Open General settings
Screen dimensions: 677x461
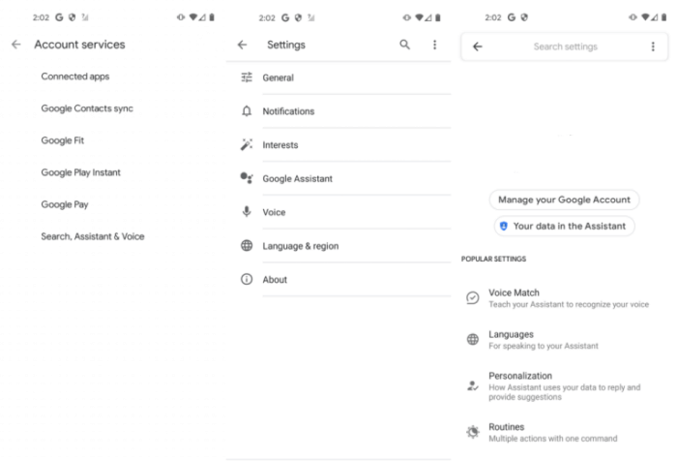point(338,77)
